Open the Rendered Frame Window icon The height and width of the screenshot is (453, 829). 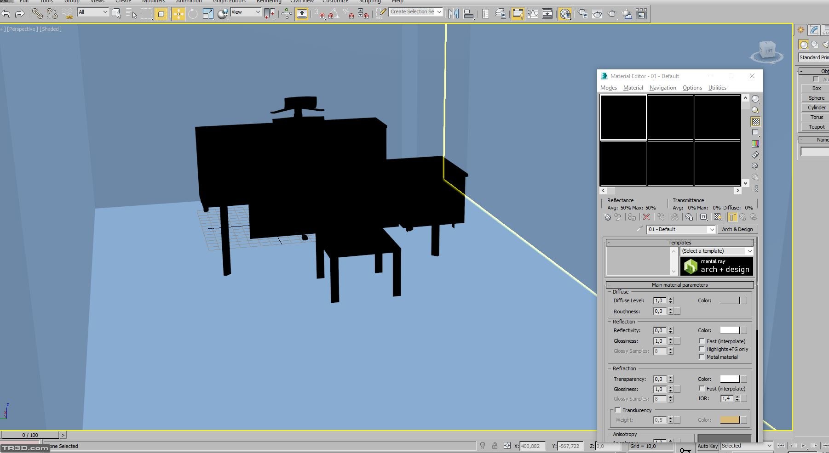click(x=597, y=14)
